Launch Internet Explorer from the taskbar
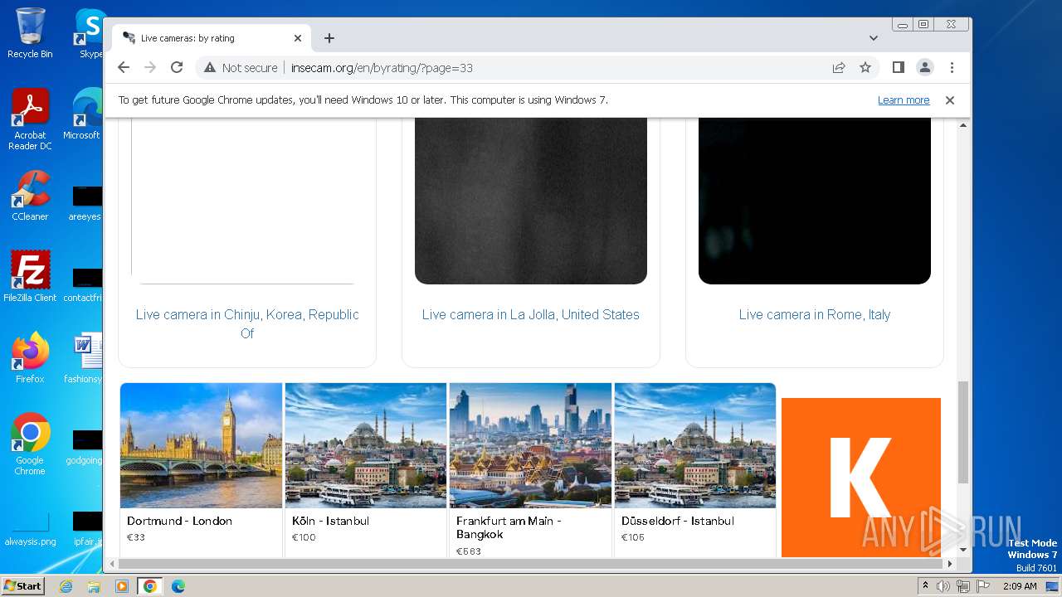This screenshot has height=597, width=1062. (x=66, y=586)
